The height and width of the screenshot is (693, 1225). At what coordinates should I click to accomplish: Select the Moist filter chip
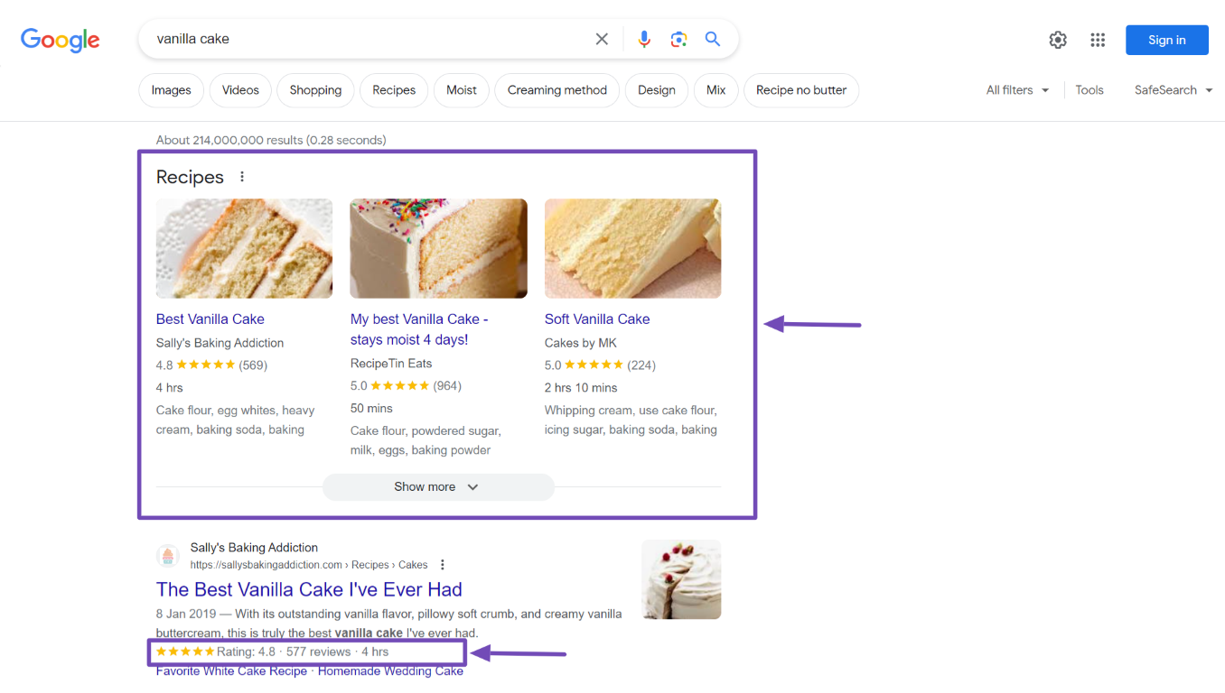tap(462, 90)
